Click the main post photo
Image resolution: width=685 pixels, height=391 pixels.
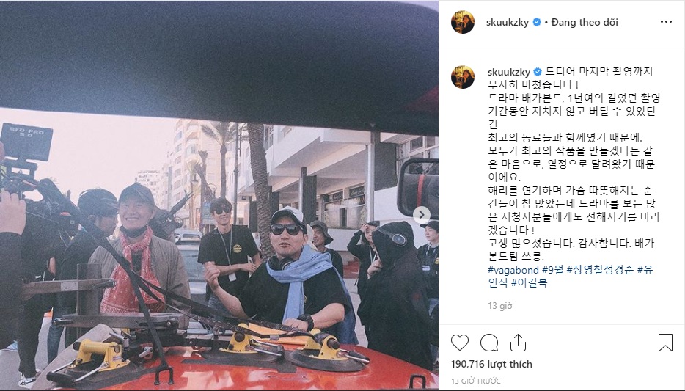[x=219, y=195]
